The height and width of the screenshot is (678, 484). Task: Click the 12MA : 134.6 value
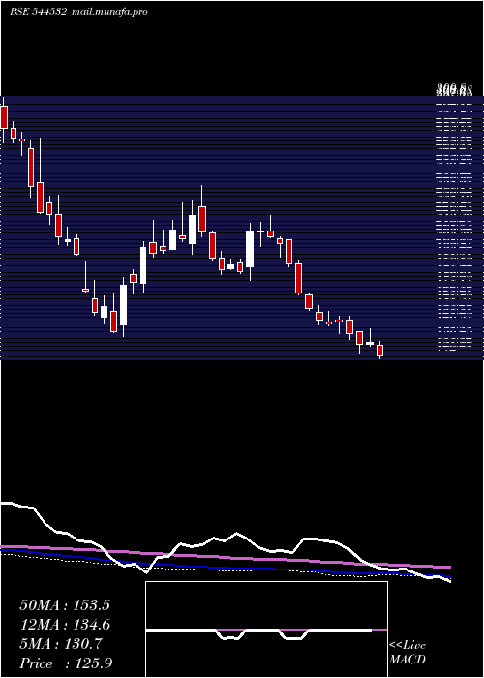pyautogui.click(x=65, y=625)
